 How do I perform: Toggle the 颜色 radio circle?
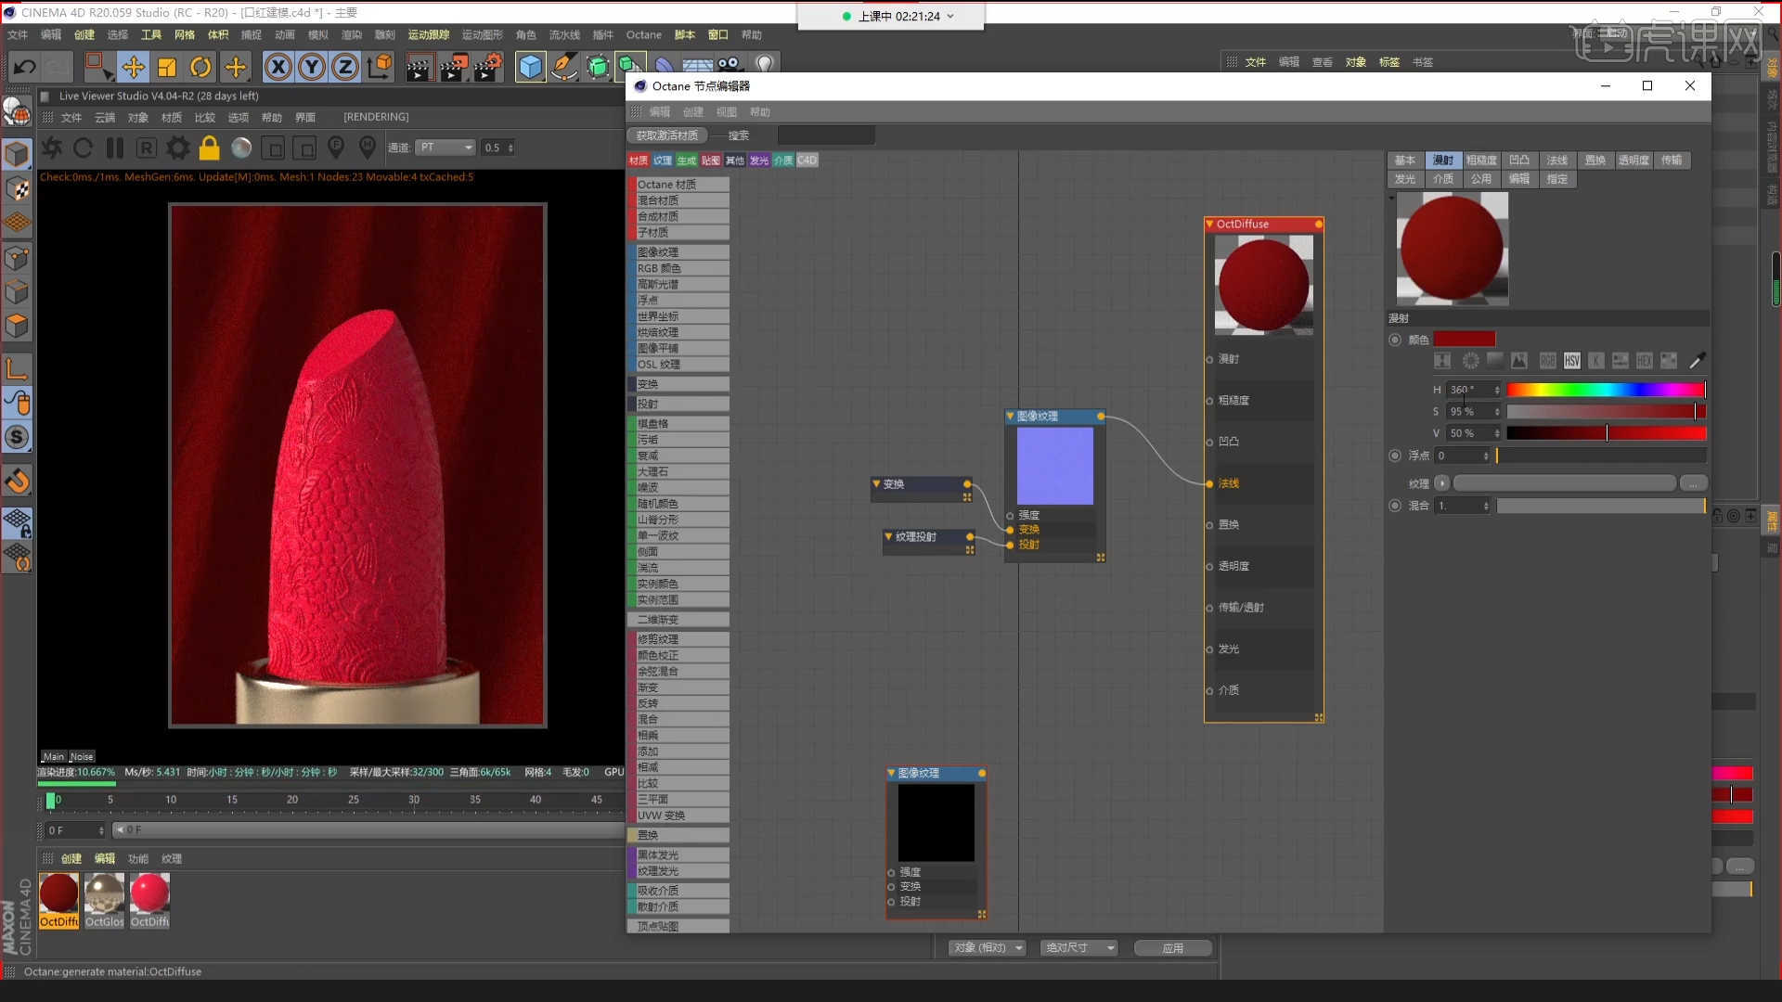point(1395,340)
